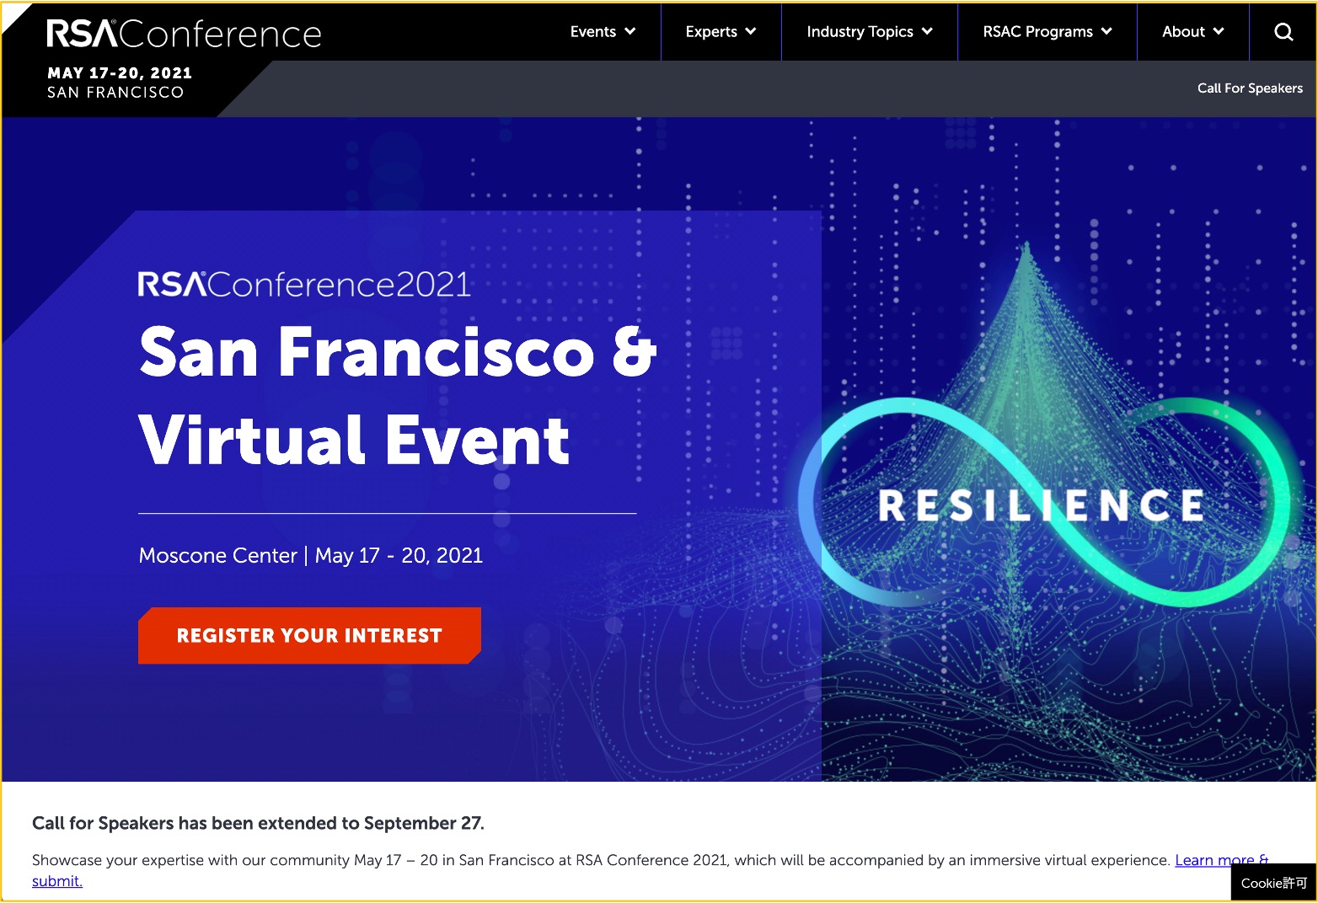Open the Experts menu
Screen dimensions: 1318x903
tap(721, 32)
